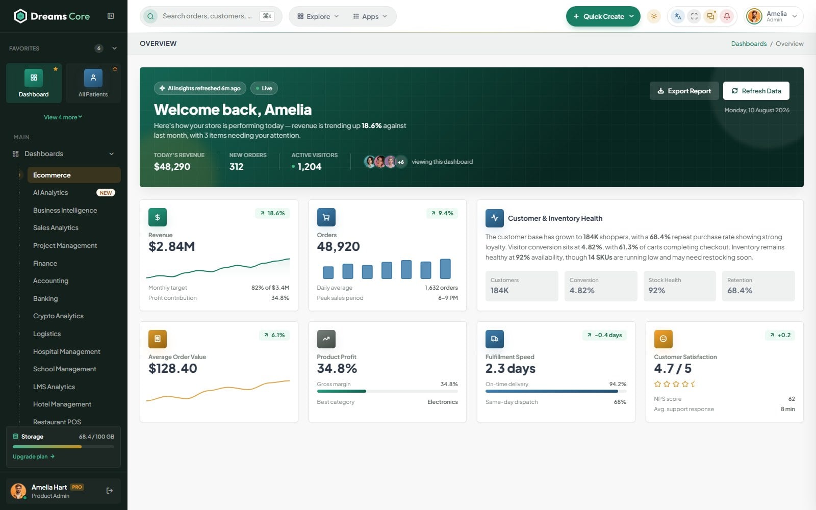Collapse the Favorites section chevron
Viewport: 816px width, 510px height.
pos(114,48)
